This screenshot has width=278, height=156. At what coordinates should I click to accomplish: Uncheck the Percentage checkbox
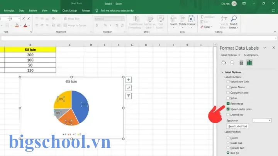(228, 104)
